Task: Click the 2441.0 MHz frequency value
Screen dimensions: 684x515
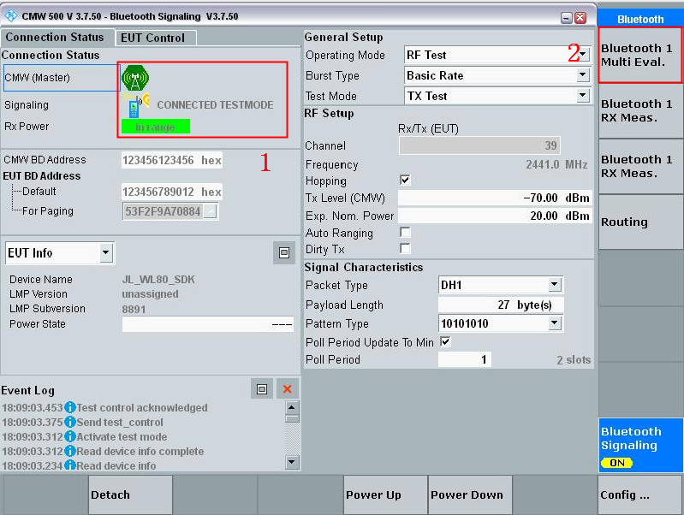Action: point(556,164)
